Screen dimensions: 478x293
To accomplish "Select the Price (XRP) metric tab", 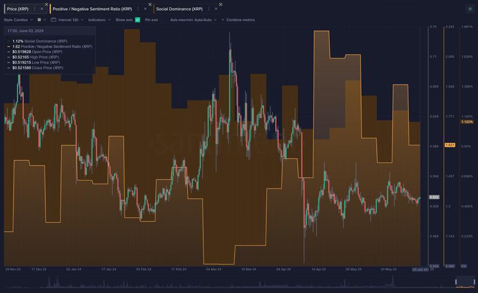I will [17, 9].
